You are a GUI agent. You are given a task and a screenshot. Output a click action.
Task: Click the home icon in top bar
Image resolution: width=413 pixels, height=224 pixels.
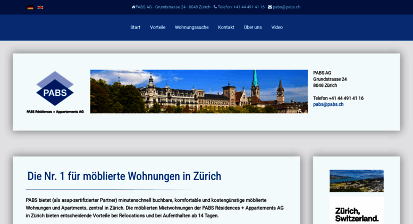[133, 7]
